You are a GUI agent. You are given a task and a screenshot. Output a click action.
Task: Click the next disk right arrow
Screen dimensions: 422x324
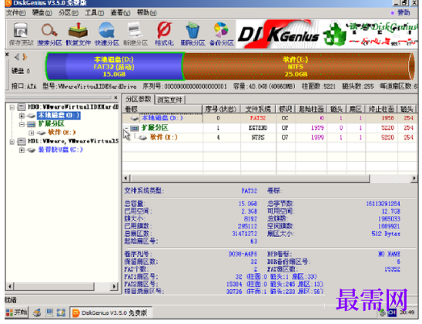25,57
